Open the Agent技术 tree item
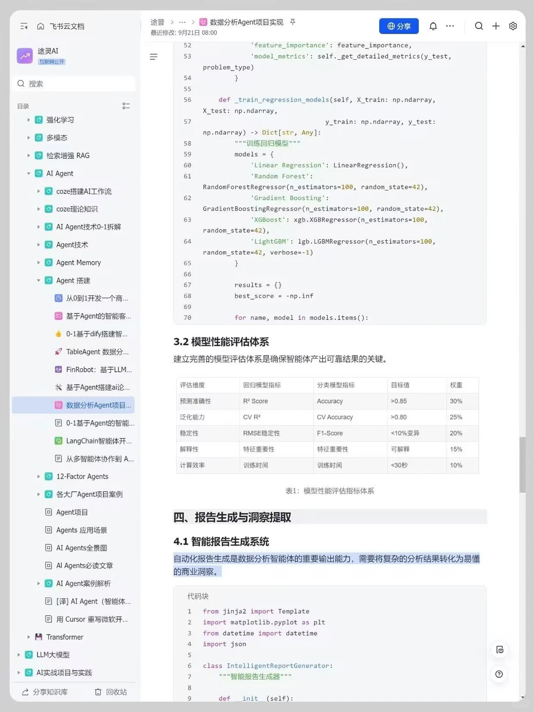Viewport: 534px width, 712px height. point(72,245)
